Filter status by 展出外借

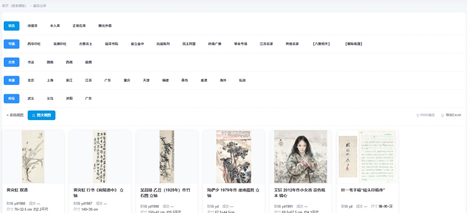pyautogui.click(x=105, y=26)
